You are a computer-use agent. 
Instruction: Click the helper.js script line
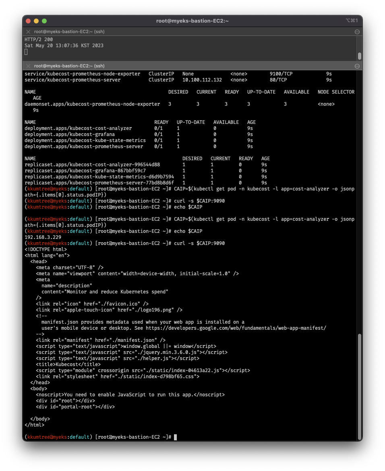(x=118, y=358)
